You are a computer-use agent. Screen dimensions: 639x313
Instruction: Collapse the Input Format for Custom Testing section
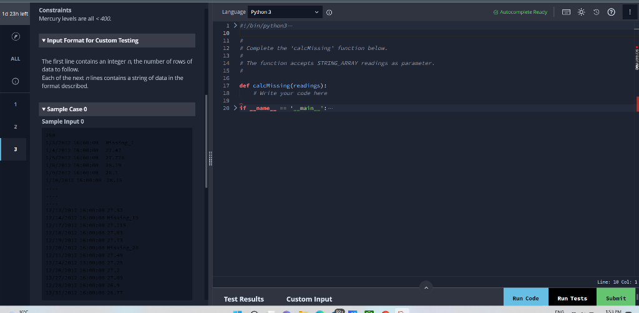click(117, 41)
